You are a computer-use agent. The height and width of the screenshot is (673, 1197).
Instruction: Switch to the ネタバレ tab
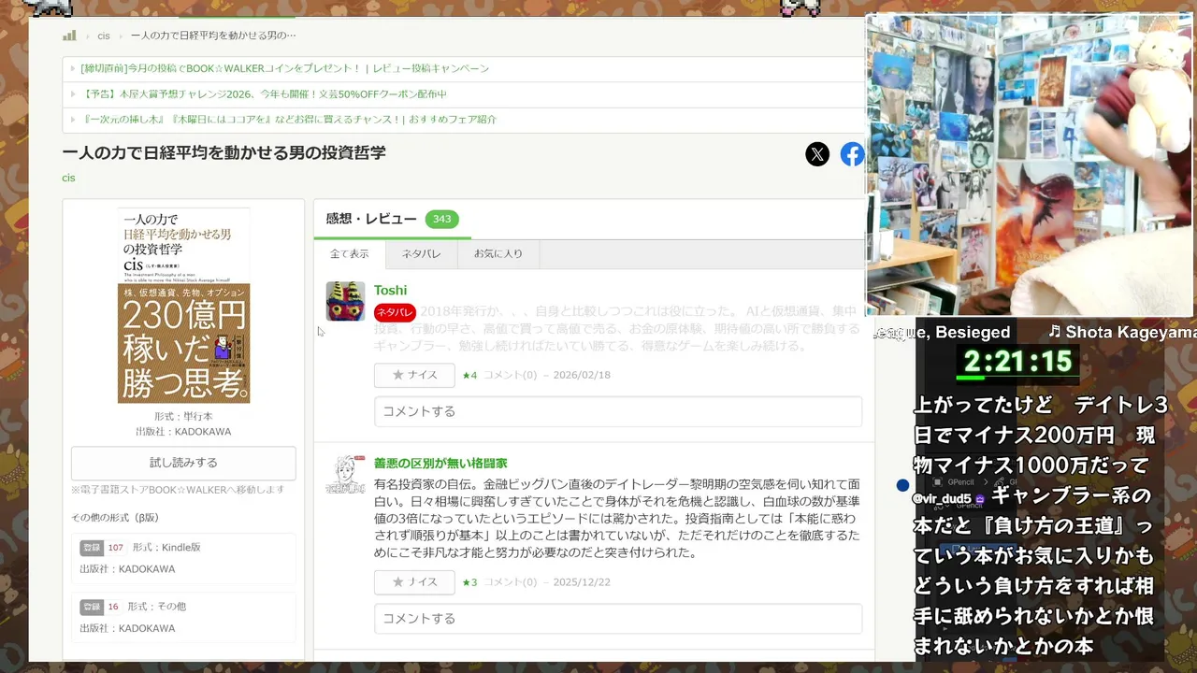[x=421, y=254]
